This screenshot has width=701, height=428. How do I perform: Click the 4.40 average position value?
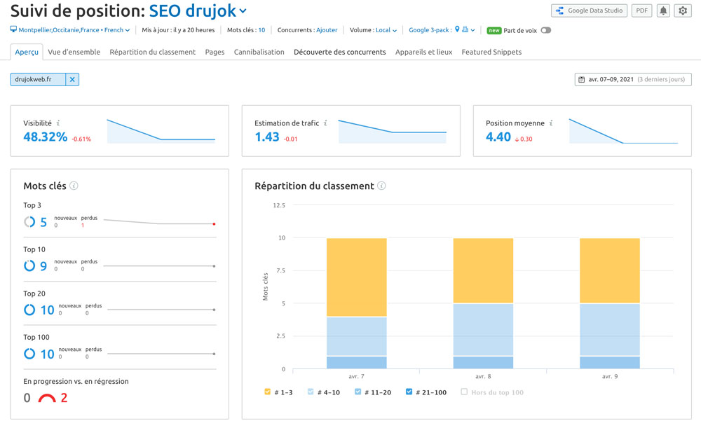coord(498,137)
